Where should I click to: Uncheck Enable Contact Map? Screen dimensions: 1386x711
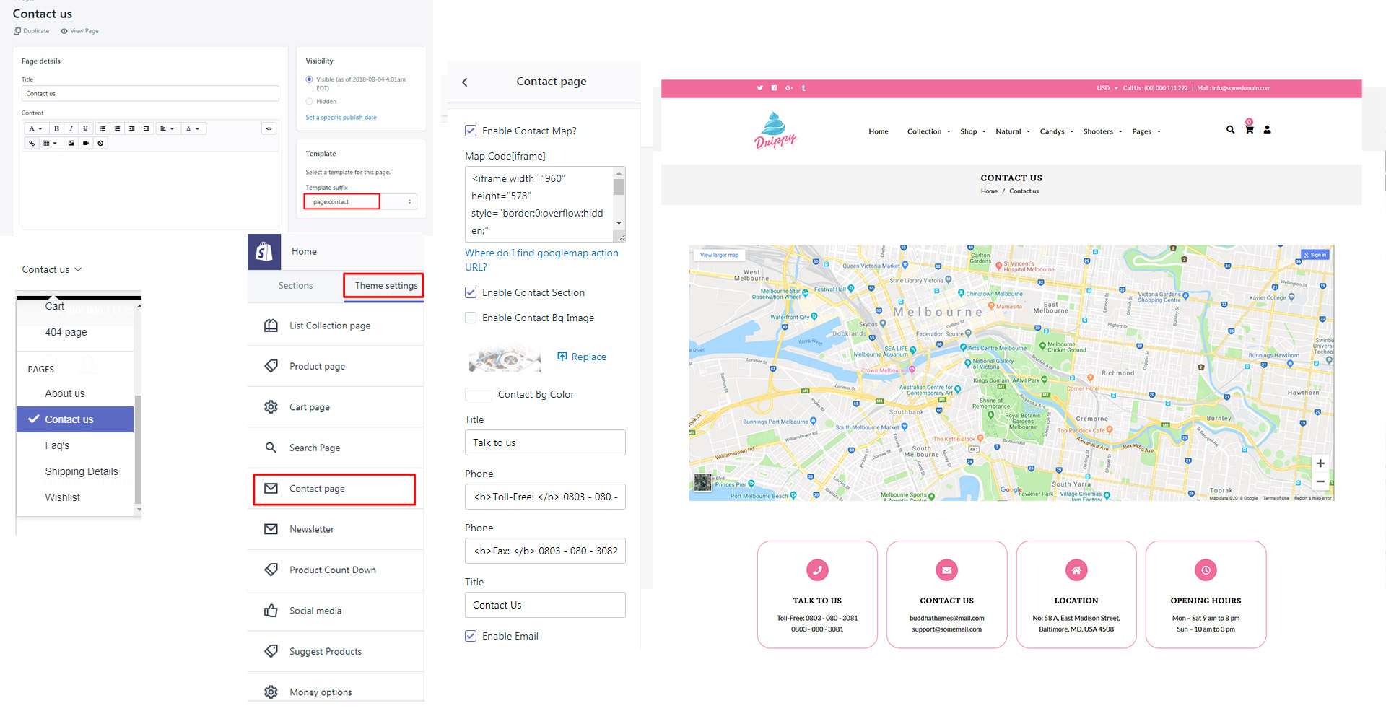coord(470,131)
